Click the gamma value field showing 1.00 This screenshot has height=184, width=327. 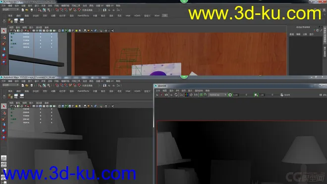(x=262, y=95)
